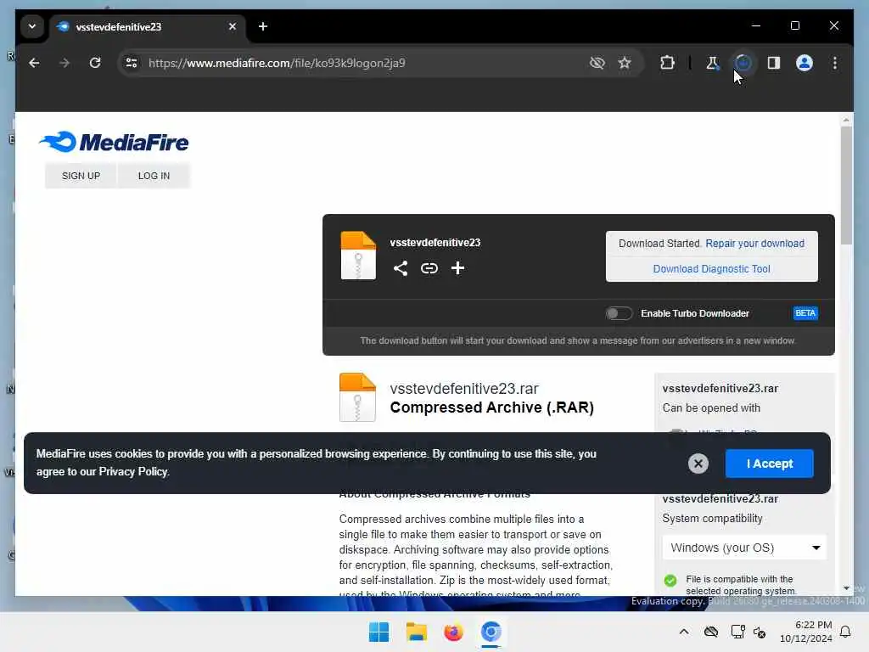The image size is (869, 652).
Task: Open the Windows Start menu
Action: point(379,632)
